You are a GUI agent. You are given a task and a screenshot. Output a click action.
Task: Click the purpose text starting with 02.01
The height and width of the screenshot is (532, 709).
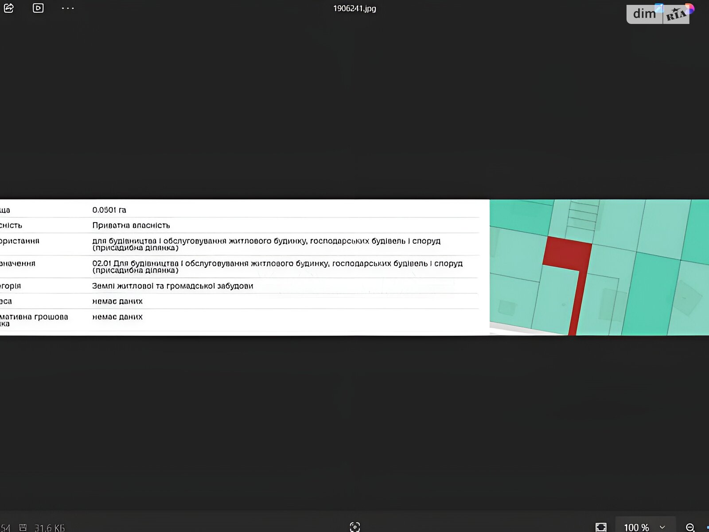pyautogui.click(x=277, y=266)
